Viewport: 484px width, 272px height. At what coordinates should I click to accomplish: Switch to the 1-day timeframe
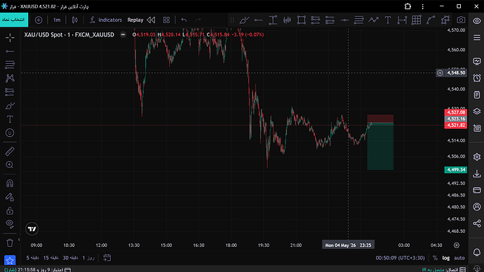click(88, 258)
